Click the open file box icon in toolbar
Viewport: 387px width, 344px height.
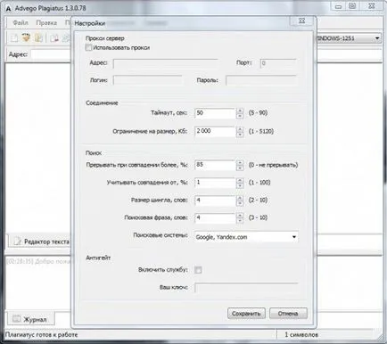(26, 37)
